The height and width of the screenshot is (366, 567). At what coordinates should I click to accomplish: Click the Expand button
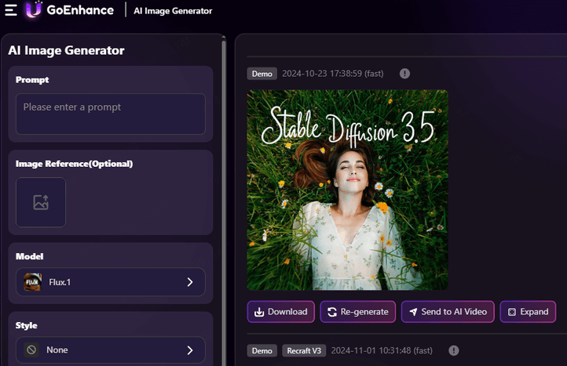[x=528, y=311]
